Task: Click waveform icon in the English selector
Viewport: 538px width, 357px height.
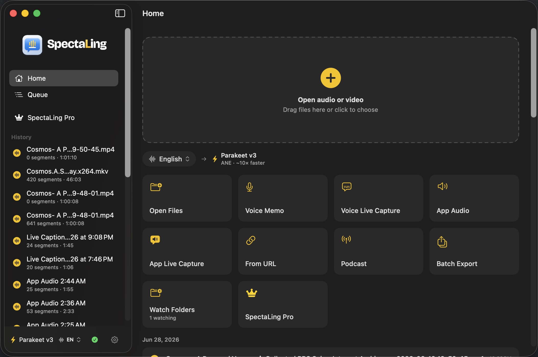Action: pyautogui.click(x=152, y=159)
